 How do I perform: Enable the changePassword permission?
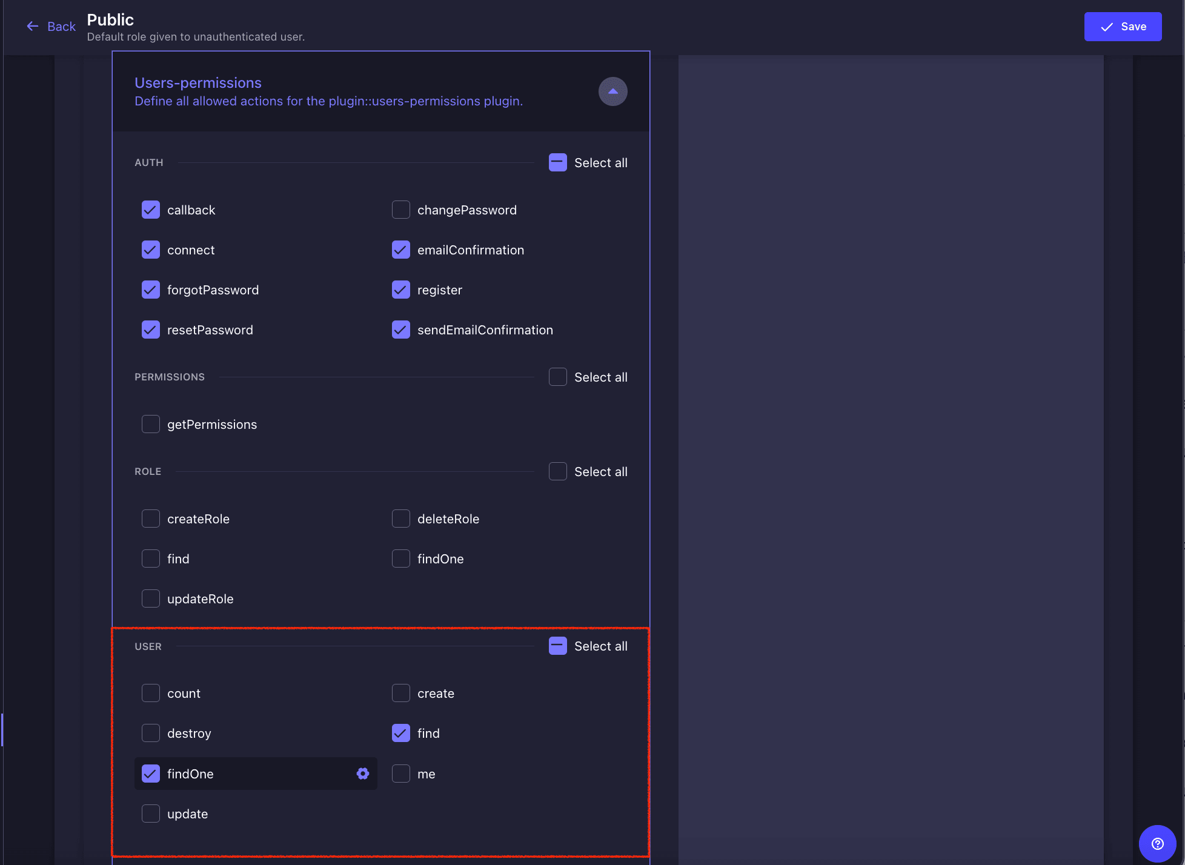pyautogui.click(x=400, y=210)
